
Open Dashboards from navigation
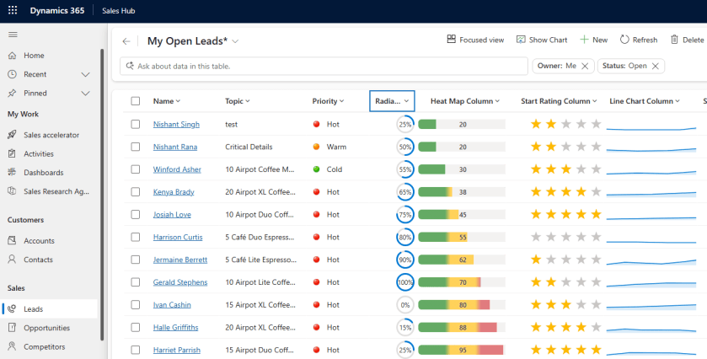coord(44,173)
